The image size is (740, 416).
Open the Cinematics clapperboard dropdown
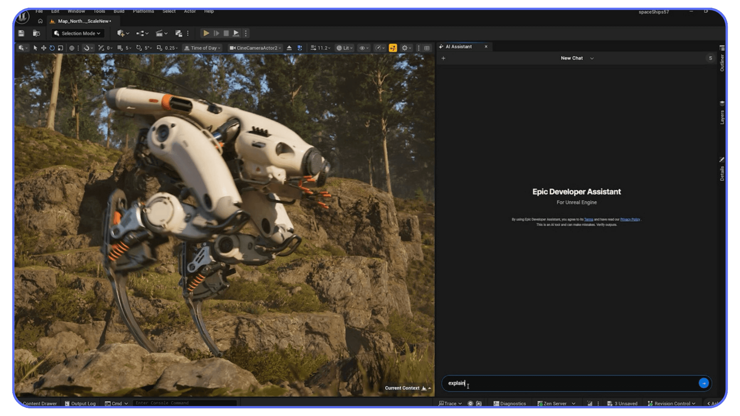tap(161, 34)
